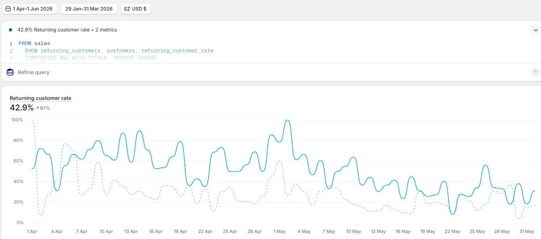Expand the query editor chevron
Viewport: 541px width, 239px height.
[535, 30]
